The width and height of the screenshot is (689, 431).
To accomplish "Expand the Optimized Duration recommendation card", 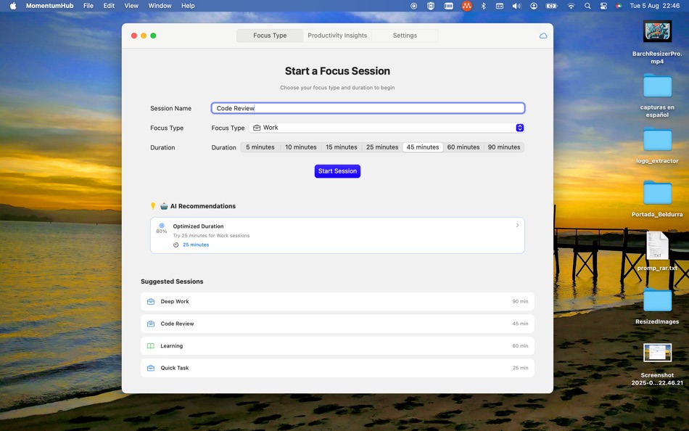I will pos(517,226).
